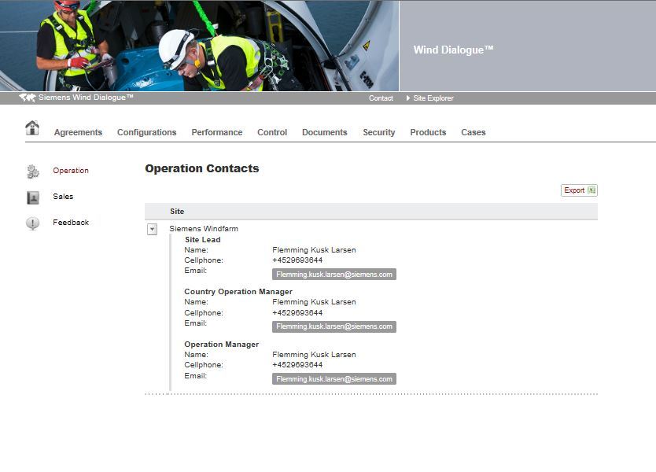Screen dimensions: 656x472
Task: Select Feedback in the left sidebar
Action: (71, 222)
